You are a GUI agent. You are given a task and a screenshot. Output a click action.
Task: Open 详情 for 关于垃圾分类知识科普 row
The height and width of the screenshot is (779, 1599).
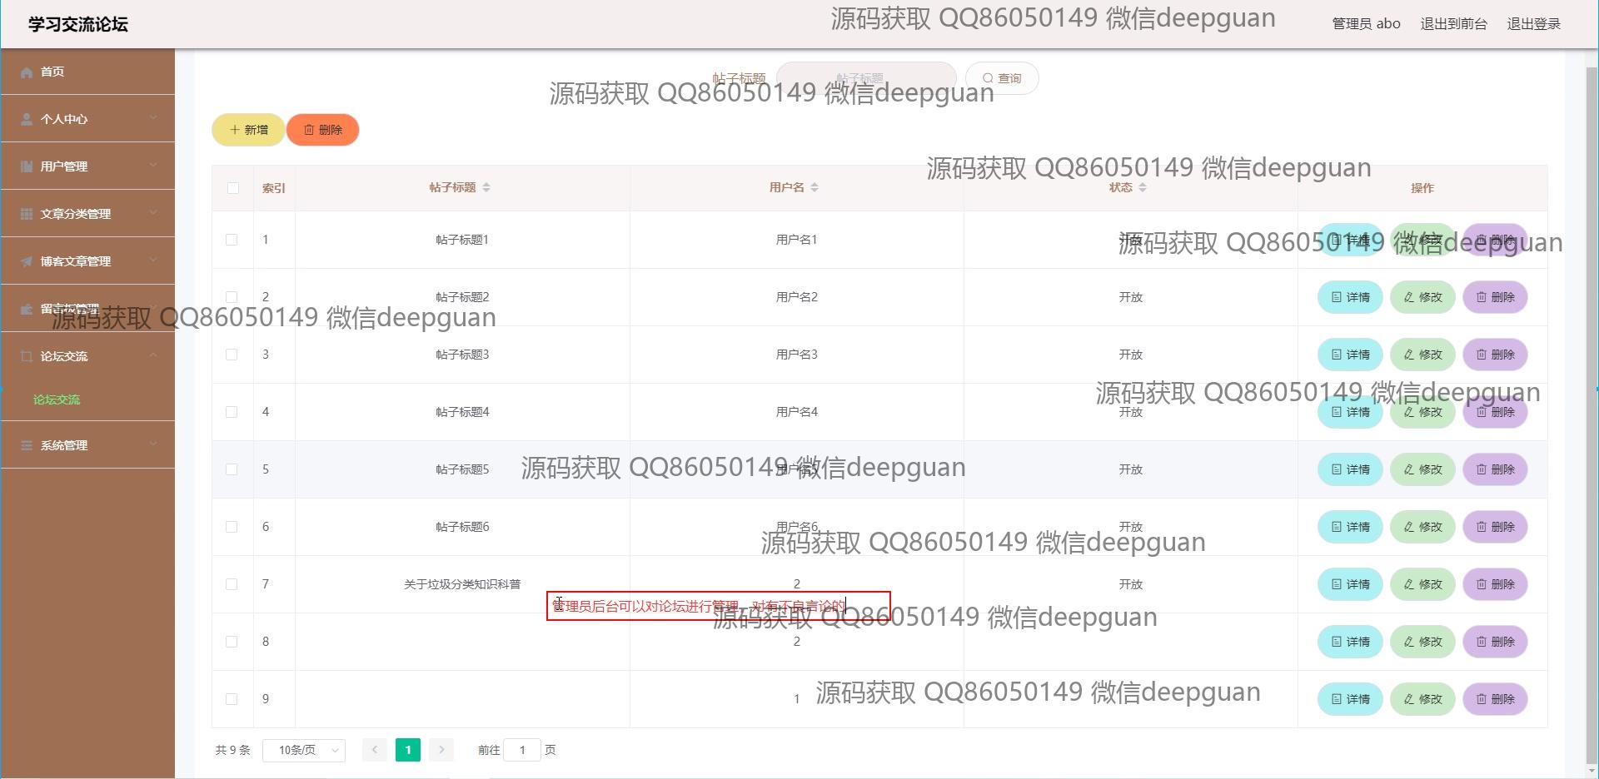coord(1350,584)
